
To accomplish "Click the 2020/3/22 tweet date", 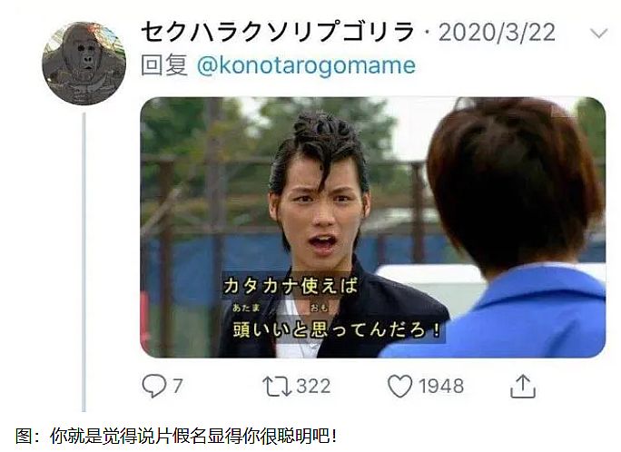I will pos(497,33).
